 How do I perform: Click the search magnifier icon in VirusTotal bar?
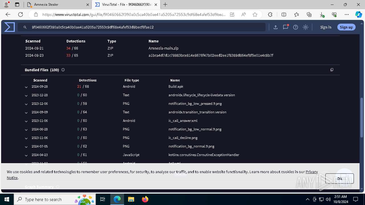pyautogui.click(x=25, y=27)
